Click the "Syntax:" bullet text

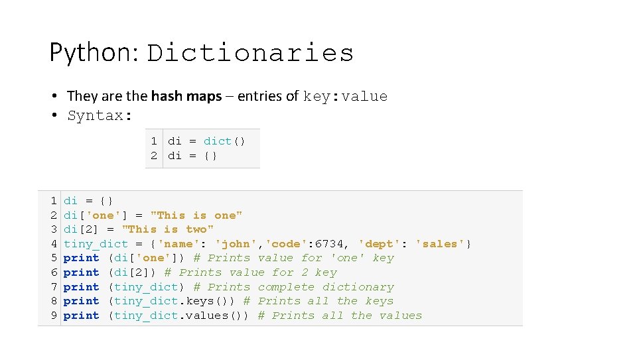tap(100, 115)
